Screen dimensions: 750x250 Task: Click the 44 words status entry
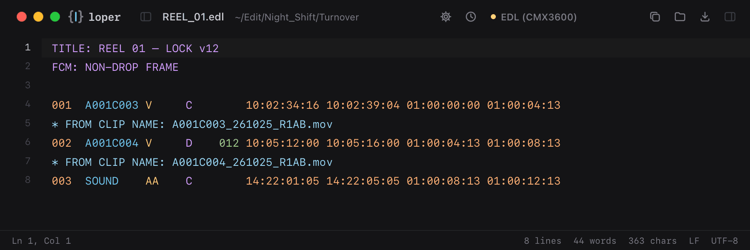[595, 241]
